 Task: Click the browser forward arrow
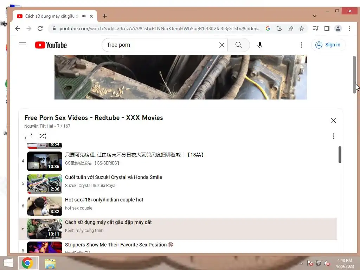(29, 28)
